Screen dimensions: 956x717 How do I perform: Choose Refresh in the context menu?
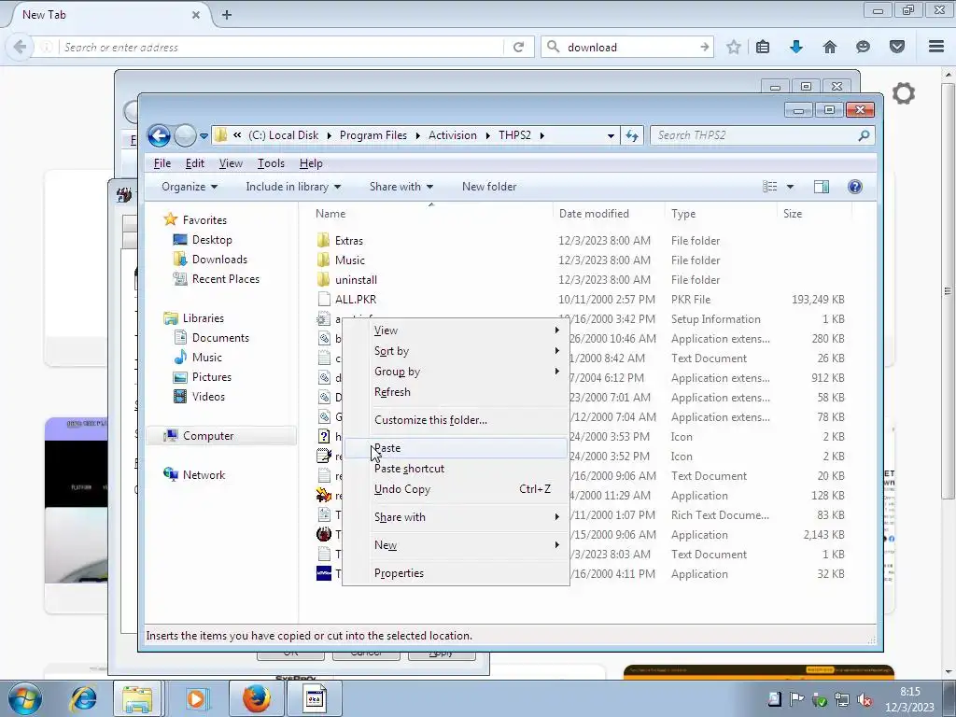click(456, 392)
